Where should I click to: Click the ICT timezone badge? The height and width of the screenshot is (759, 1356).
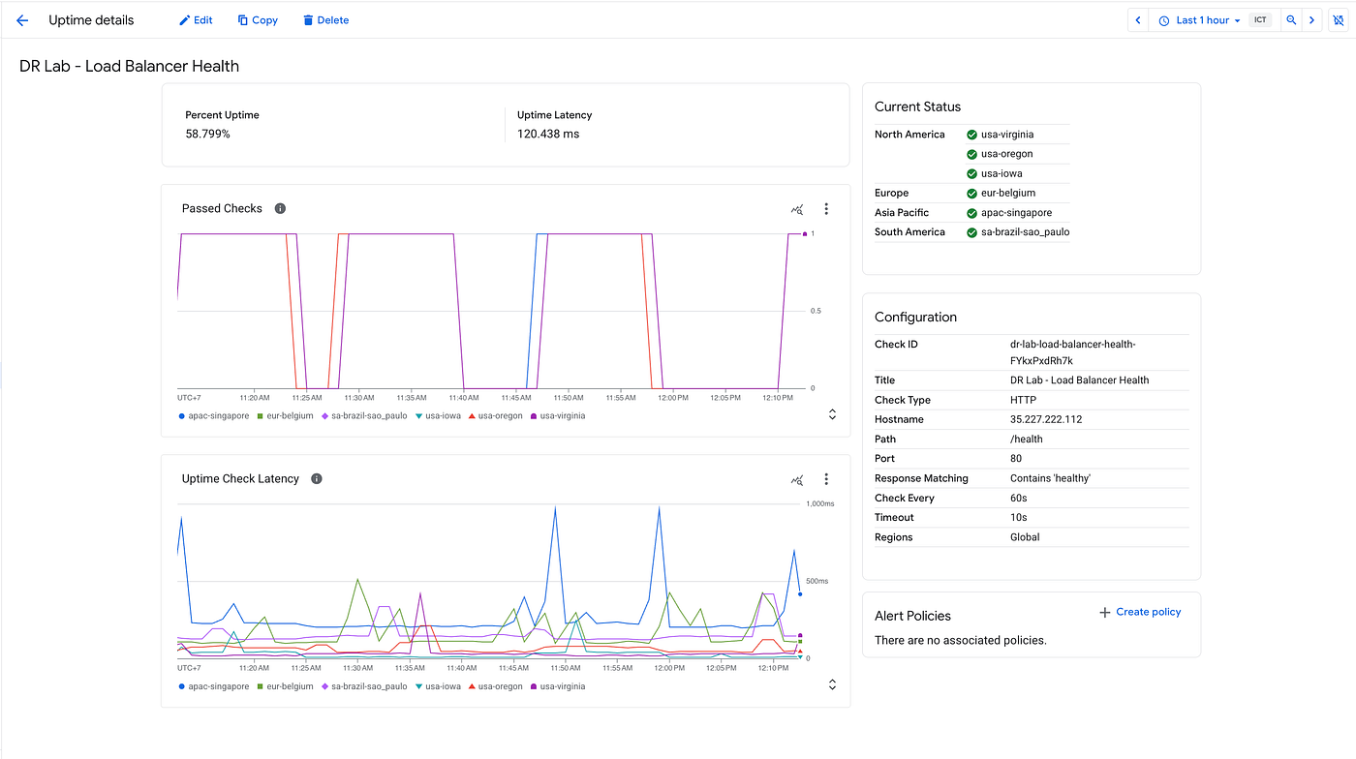click(x=1260, y=20)
